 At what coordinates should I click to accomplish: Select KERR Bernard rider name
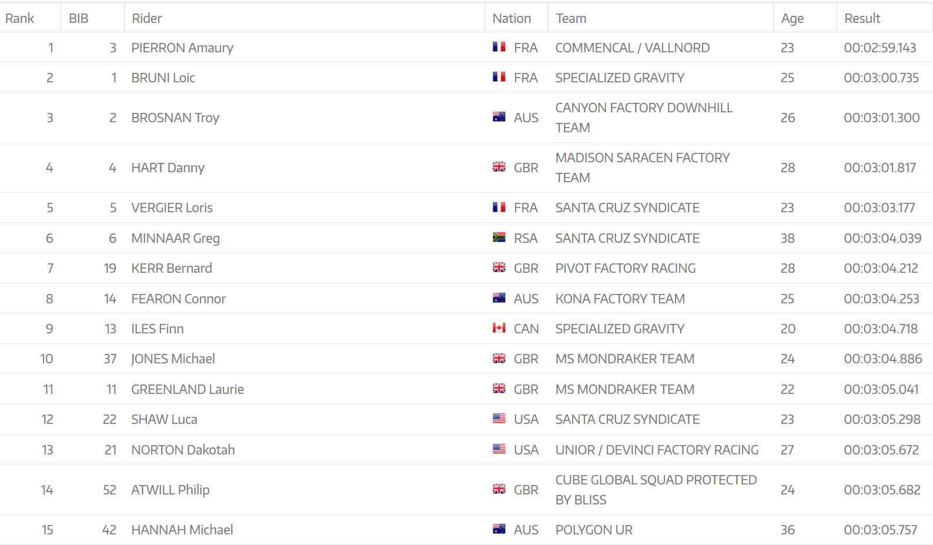(x=172, y=268)
